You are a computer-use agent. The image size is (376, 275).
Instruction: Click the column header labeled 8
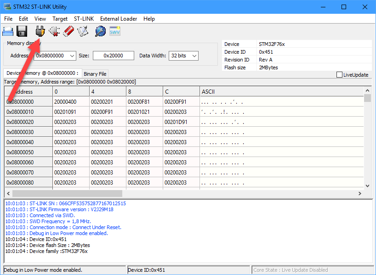(145, 92)
